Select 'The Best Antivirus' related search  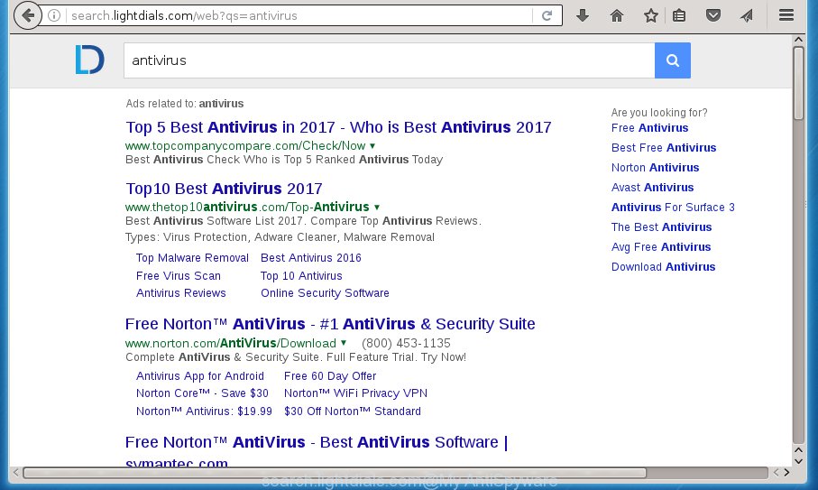pyautogui.click(x=661, y=227)
